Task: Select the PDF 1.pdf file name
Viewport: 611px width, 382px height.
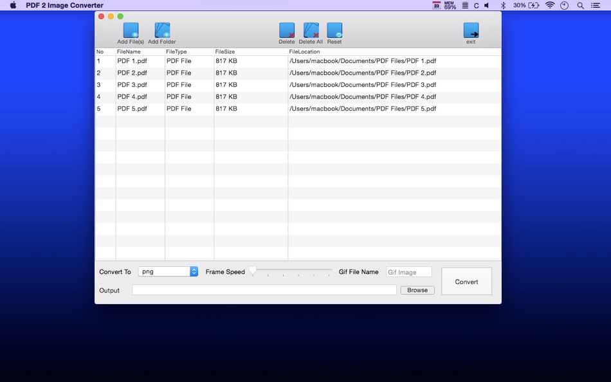Action: coord(132,61)
